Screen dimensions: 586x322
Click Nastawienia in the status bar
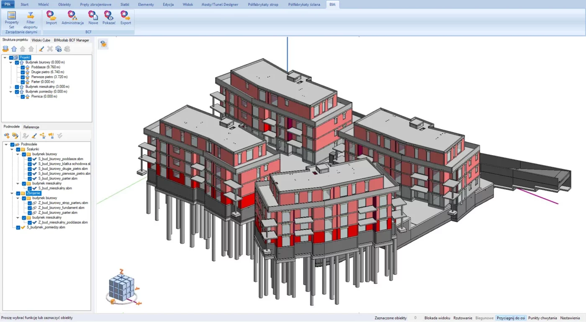pyautogui.click(x=570, y=318)
